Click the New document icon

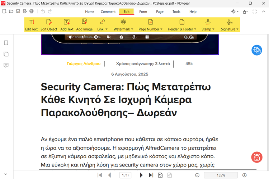coord(4,11)
